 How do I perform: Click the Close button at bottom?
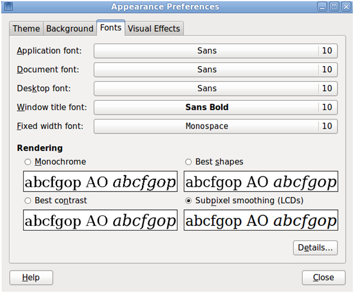(x=324, y=278)
